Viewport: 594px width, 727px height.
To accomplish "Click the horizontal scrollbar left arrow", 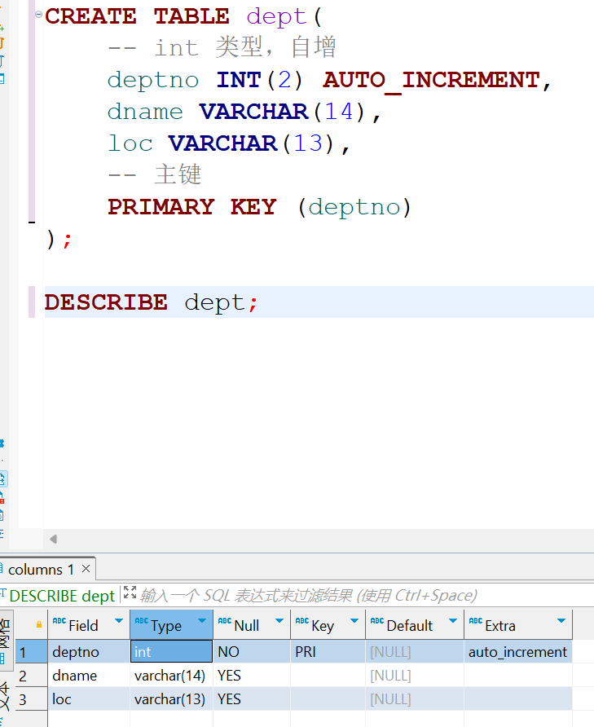I will [x=54, y=539].
